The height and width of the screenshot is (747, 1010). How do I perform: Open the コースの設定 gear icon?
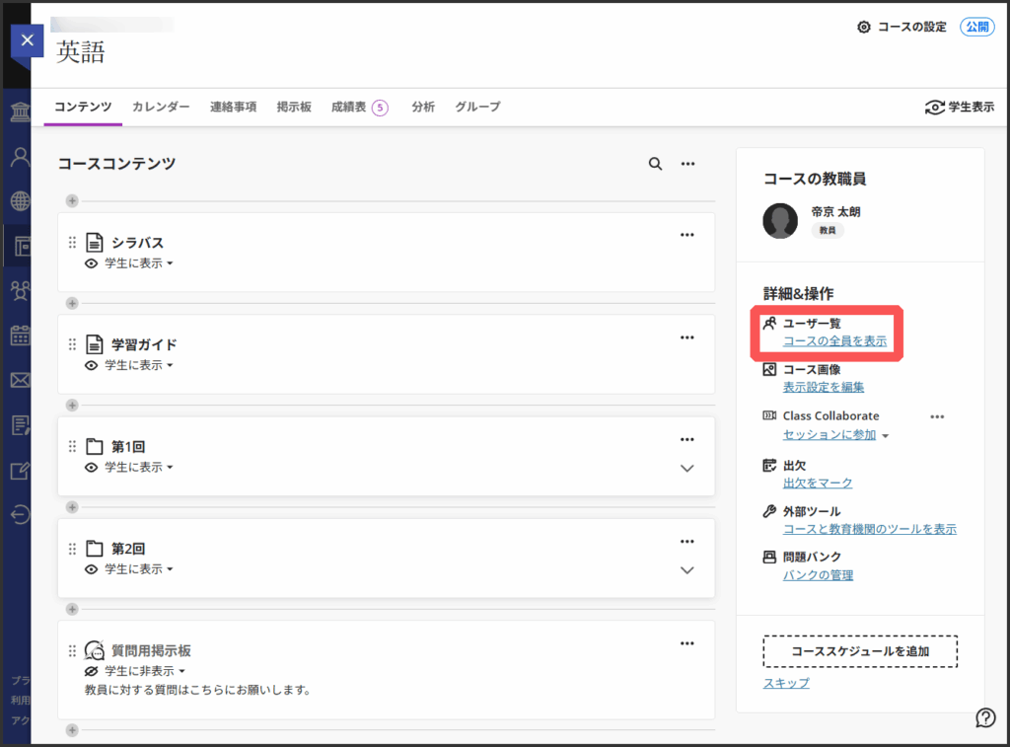(x=864, y=28)
